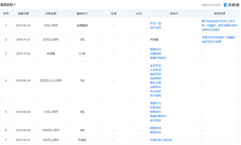241x145 pixels.
Task: Click the 披露日期 column header
Action: (x=23, y=13)
